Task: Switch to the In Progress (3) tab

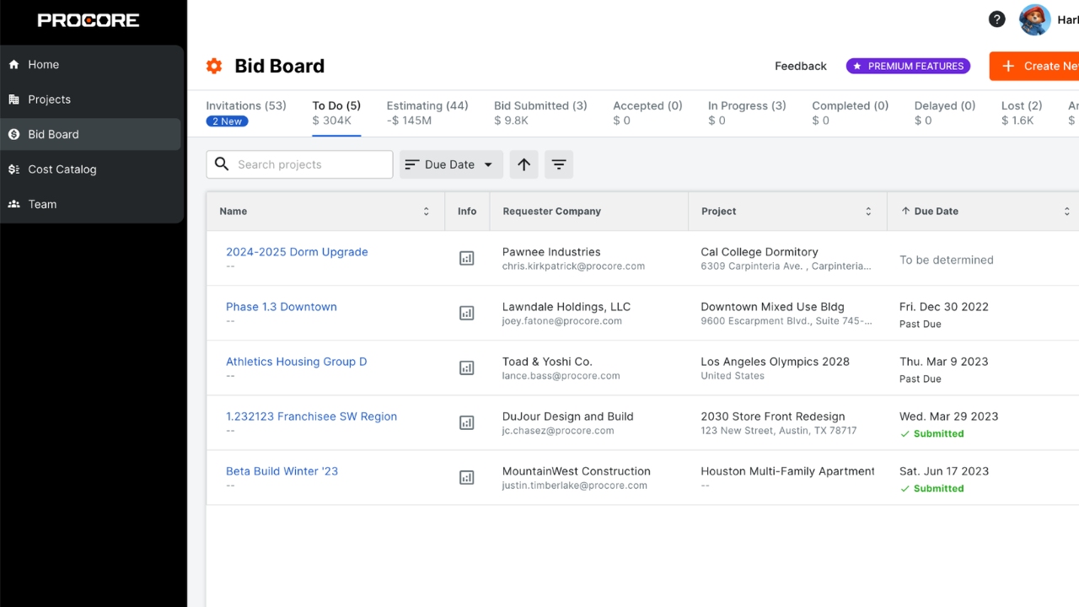Action: point(747,113)
